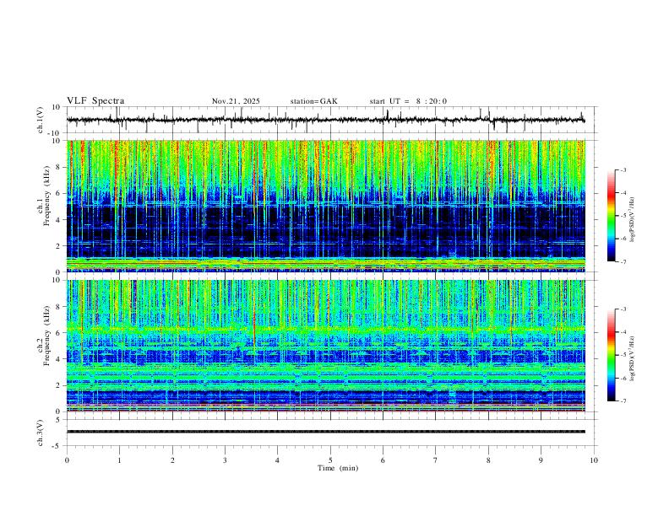
Task: Click the ch.2 PSD color scale bar
Action: tap(612, 355)
